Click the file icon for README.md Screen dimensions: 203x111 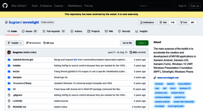(9, 107)
